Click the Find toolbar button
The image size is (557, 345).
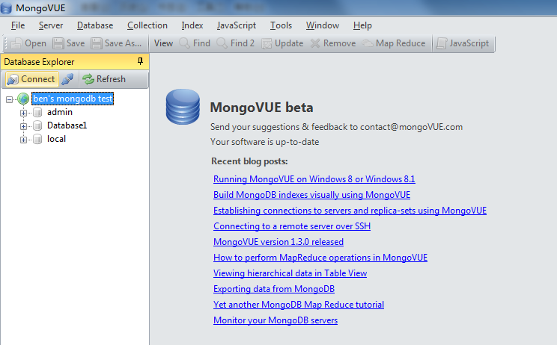pos(195,43)
